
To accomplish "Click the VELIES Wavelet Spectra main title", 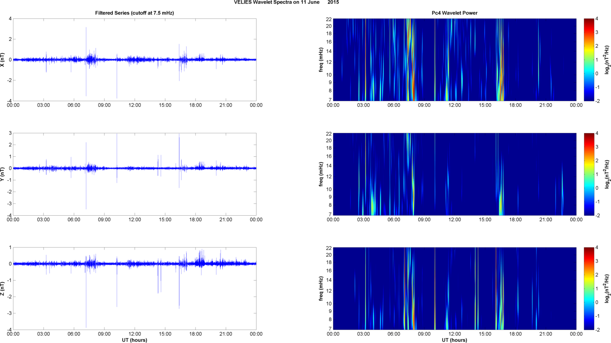I will tap(286, 2).
